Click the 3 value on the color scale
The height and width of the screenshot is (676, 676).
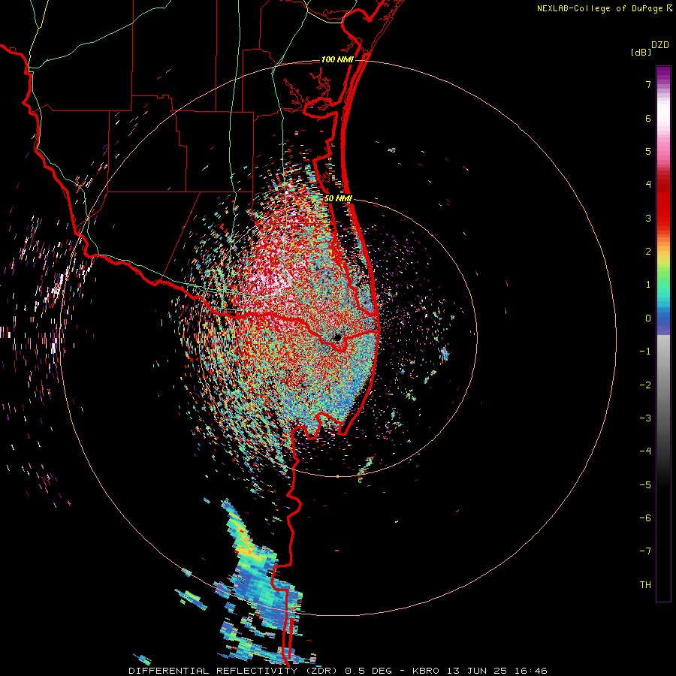[648, 218]
